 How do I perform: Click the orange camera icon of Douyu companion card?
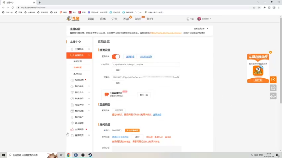pos(106,94)
